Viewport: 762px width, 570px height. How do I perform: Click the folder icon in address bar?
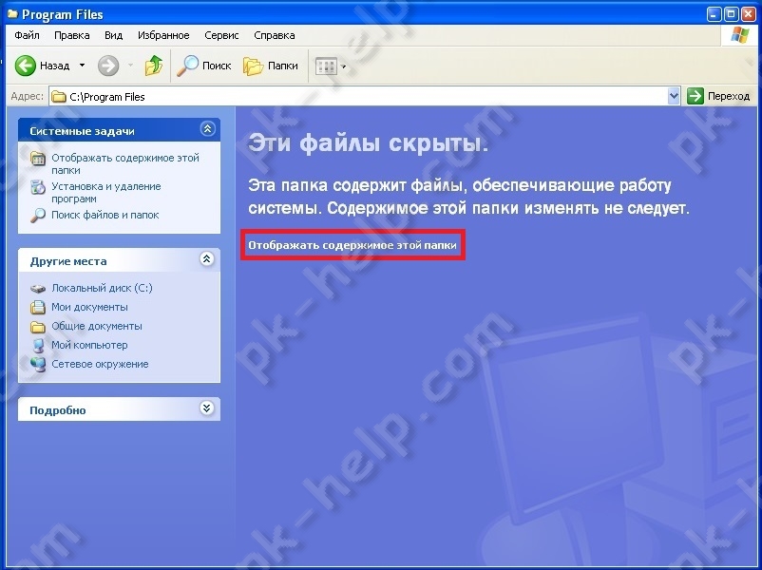(x=59, y=97)
